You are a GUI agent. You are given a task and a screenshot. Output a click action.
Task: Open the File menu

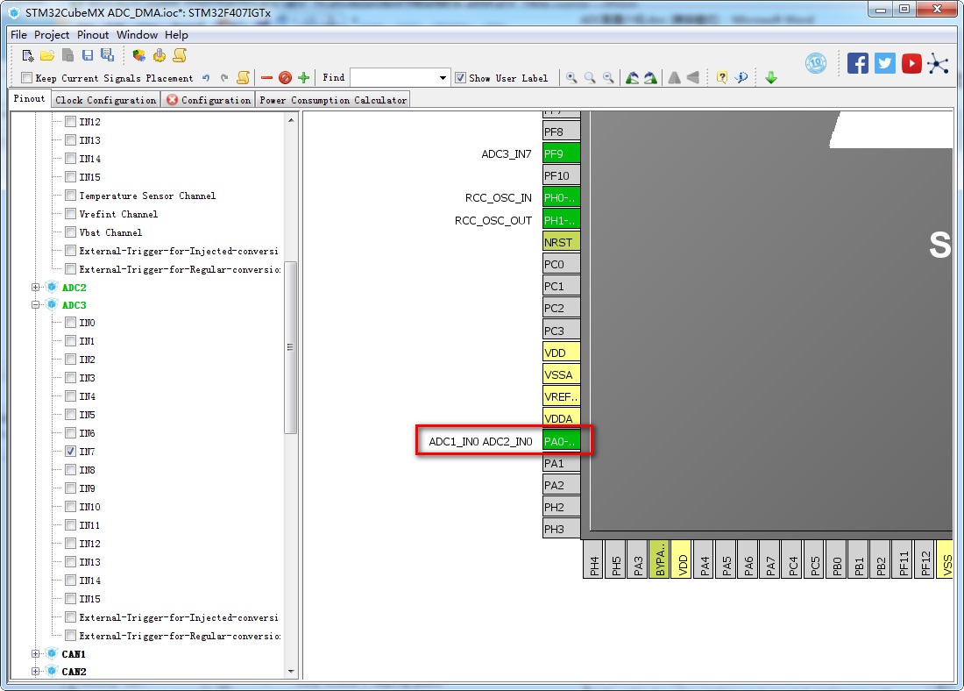pyautogui.click(x=18, y=34)
